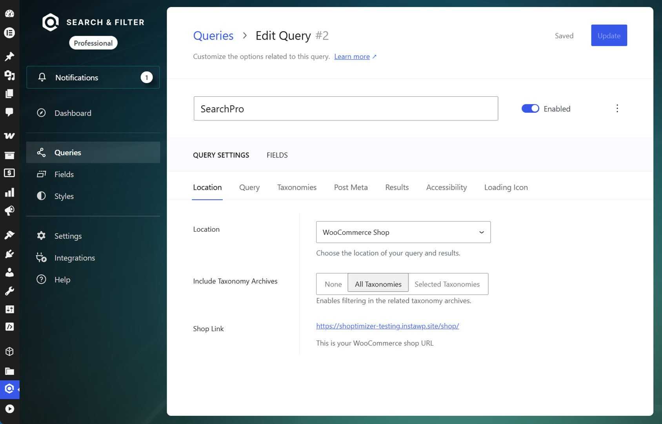Open Users person icon
The height and width of the screenshot is (424, 662).
(9, 272)
